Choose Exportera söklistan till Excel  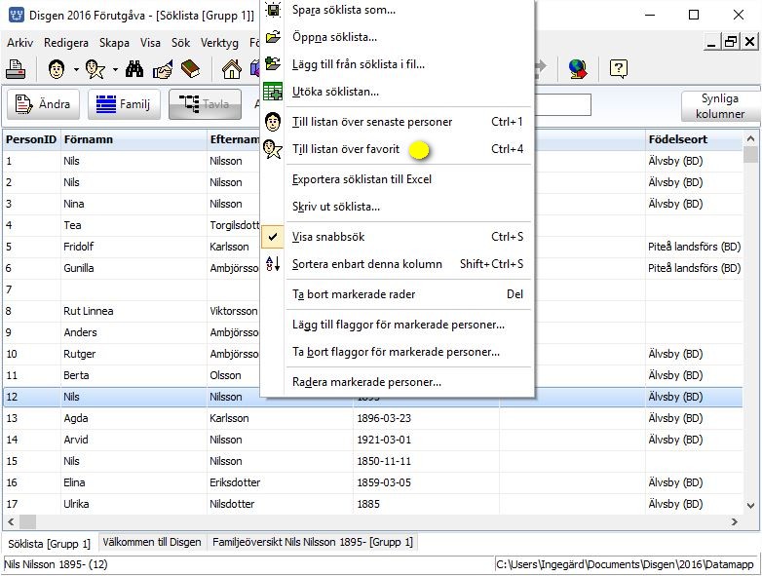click(398, 179)
